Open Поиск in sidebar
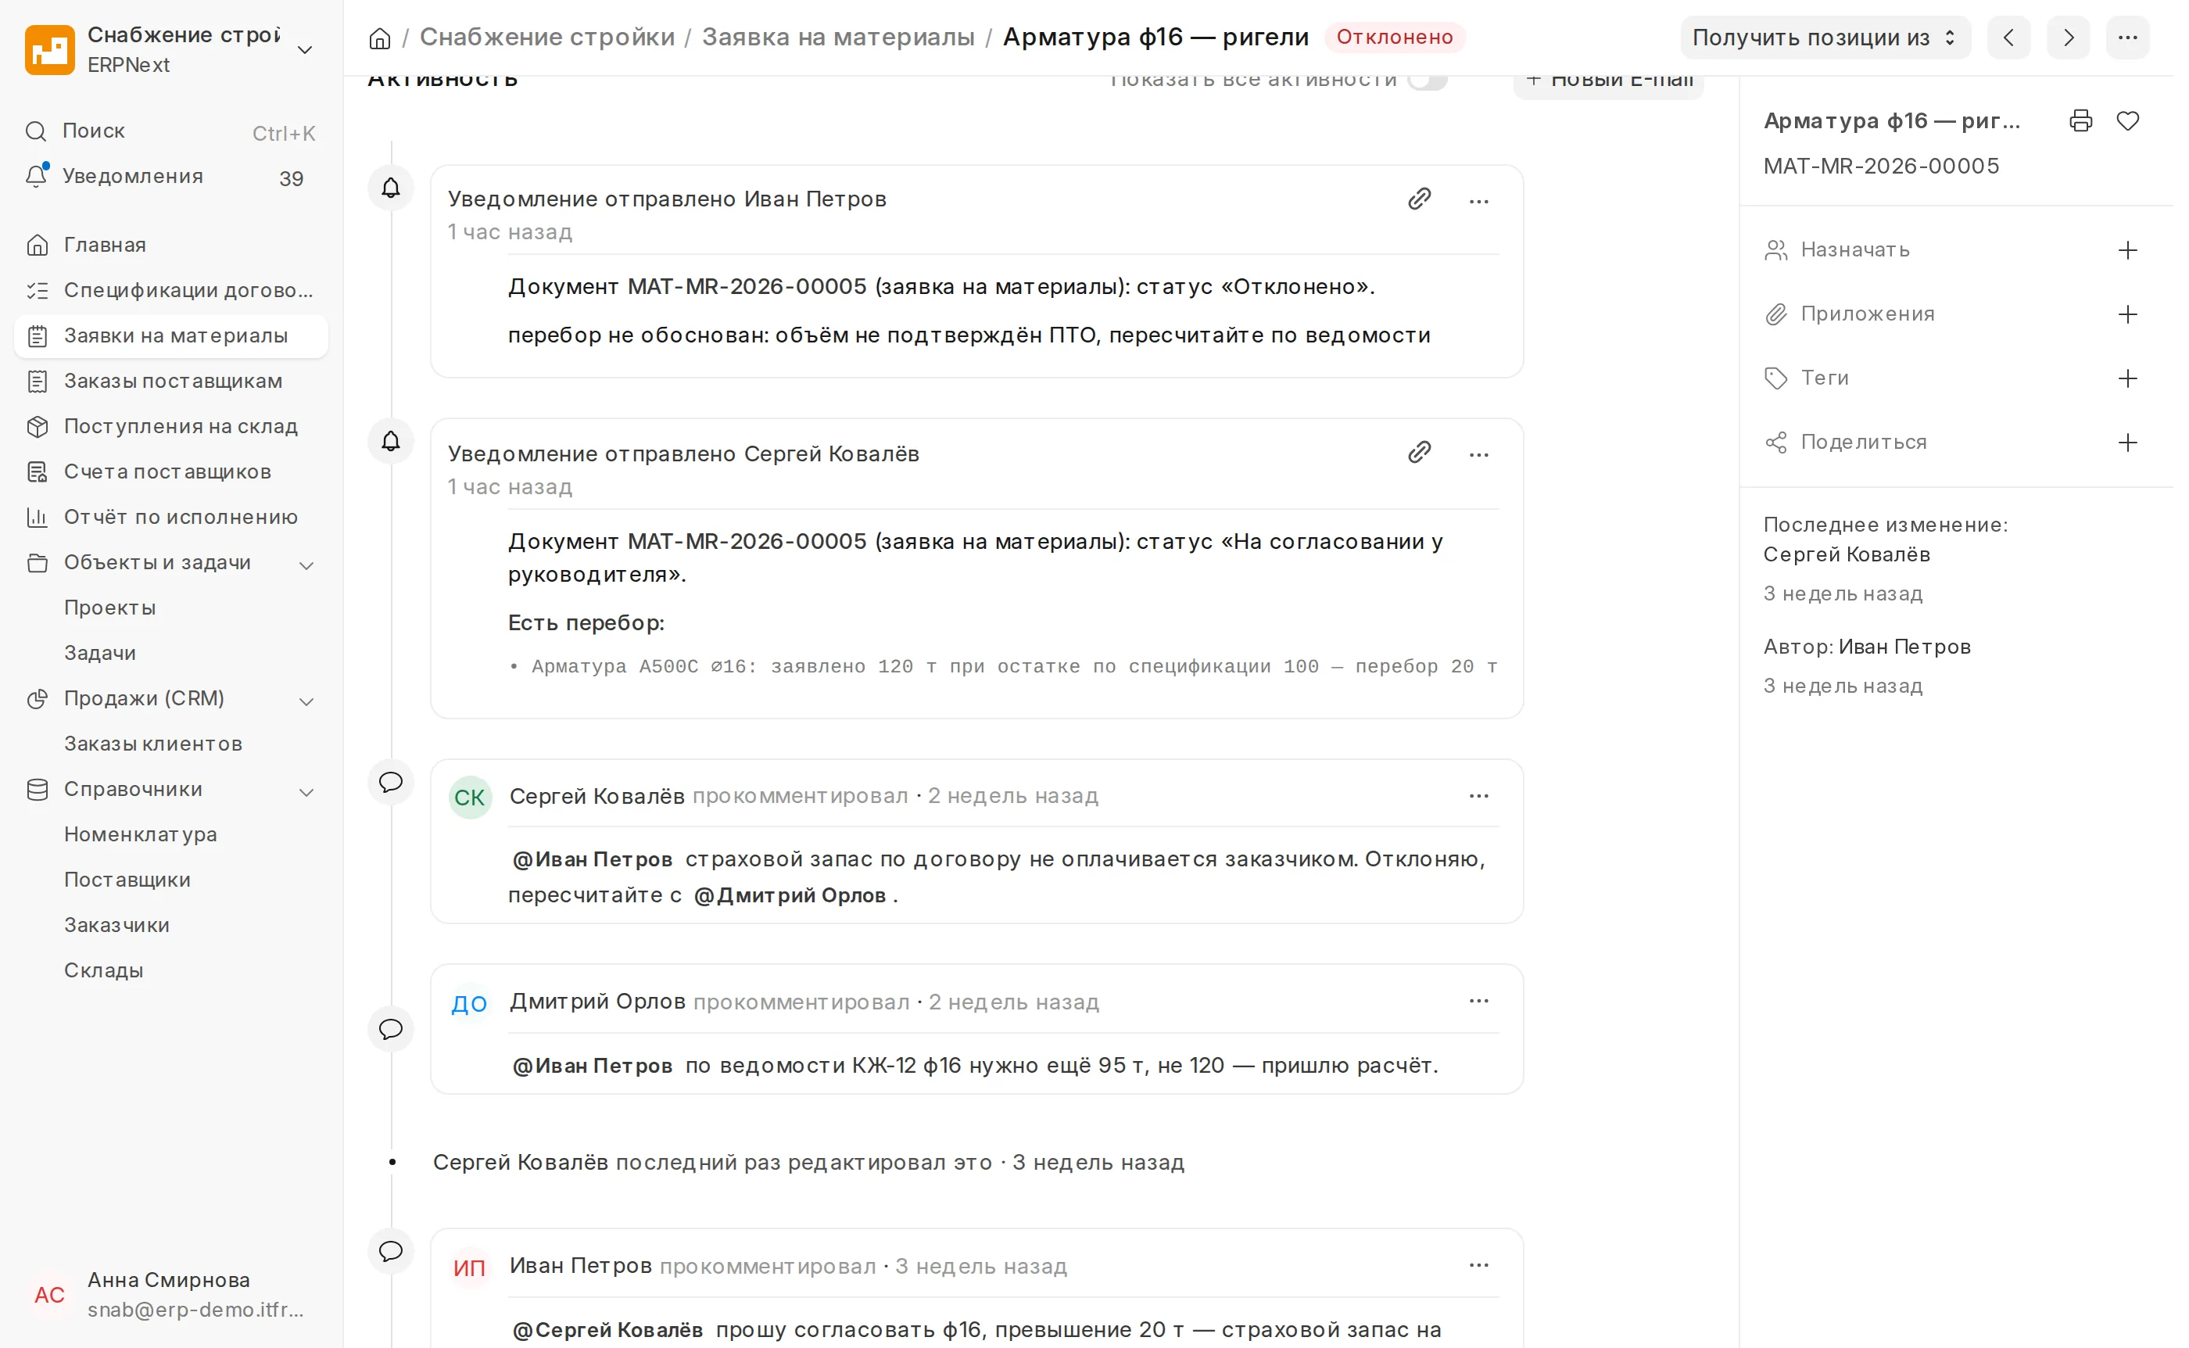Image resolution: width=2189 pixels, height=1348 pixels. pos(172,133)
